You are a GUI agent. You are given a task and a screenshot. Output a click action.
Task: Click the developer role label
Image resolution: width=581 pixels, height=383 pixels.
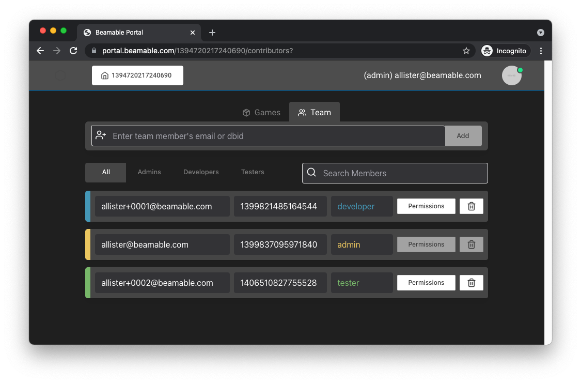coord(356,207)
